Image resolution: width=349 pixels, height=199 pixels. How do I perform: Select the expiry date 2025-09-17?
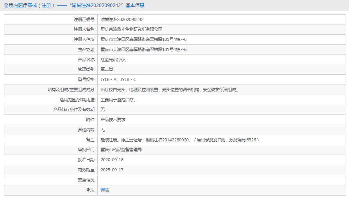112,170
